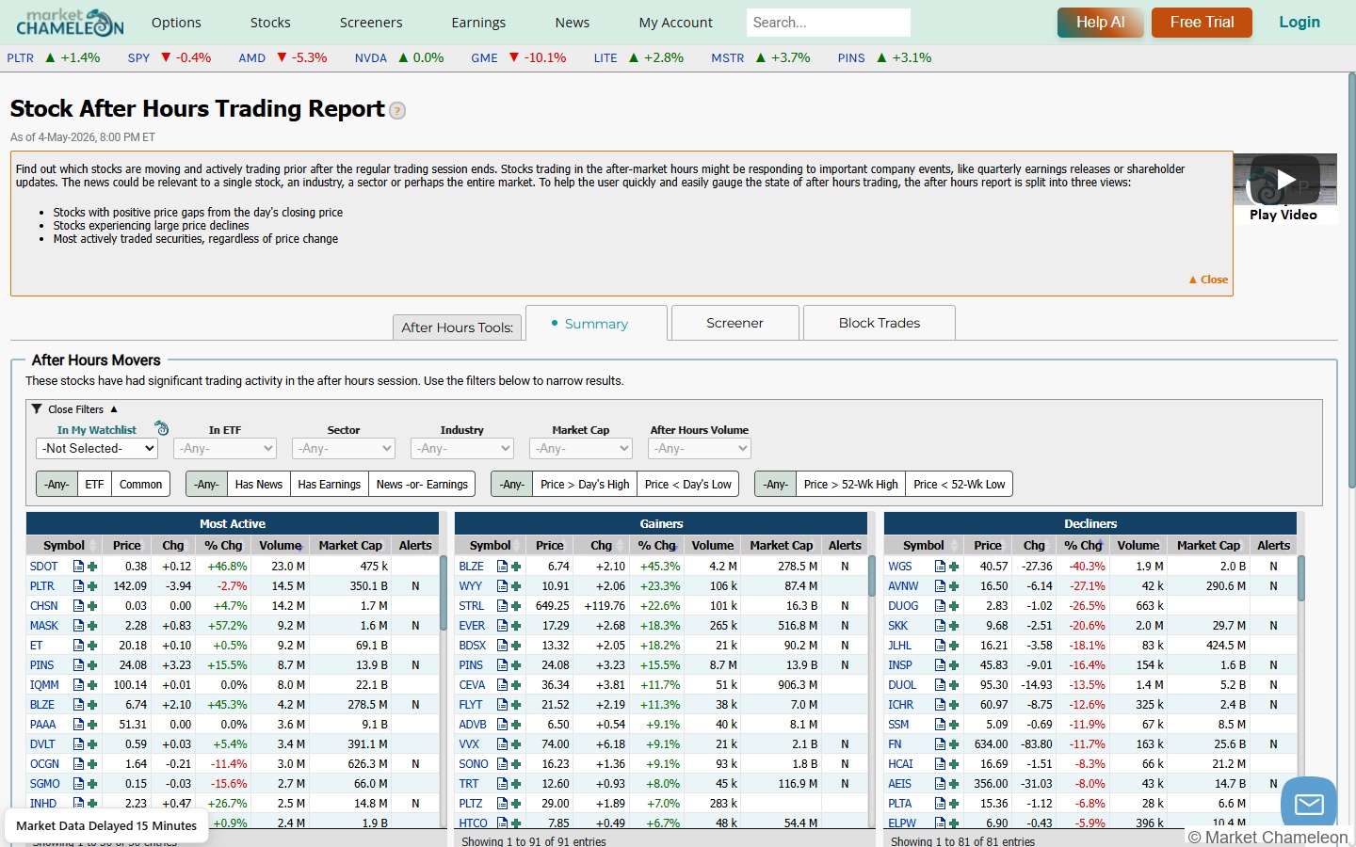Open After Hours Volume dropdown

click(x=700, y=449)
